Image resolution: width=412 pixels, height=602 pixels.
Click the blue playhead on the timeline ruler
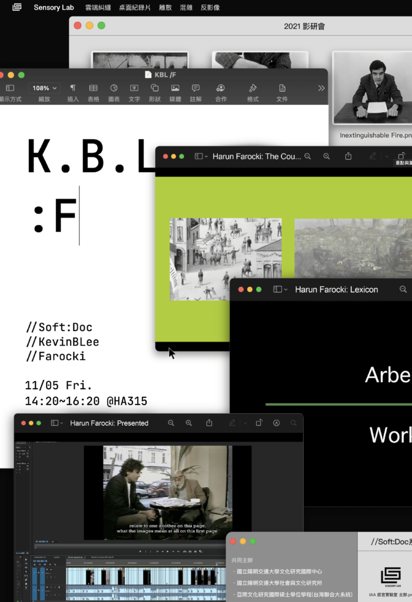click(x=217, y=564)
